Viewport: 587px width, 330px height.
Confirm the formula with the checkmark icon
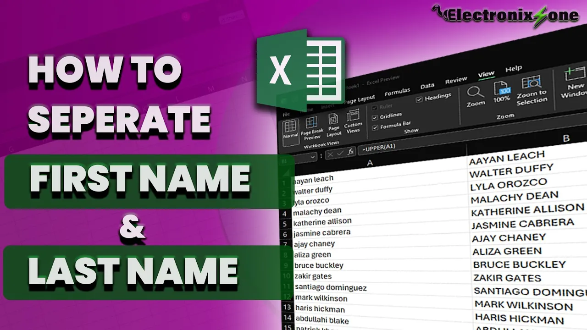(340, 153)
